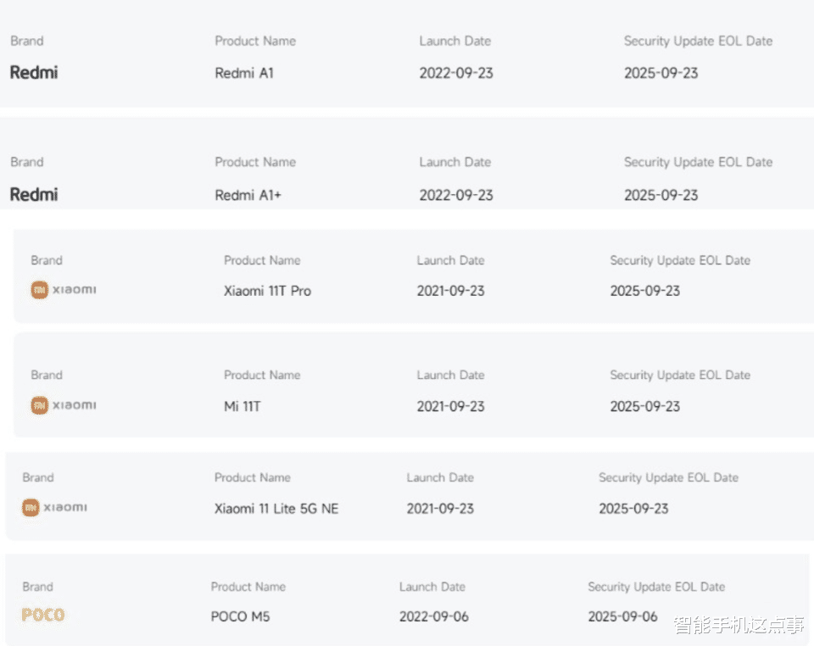Screen dimensions: 814x646
Task: Click Mi 11T security EOL date 2025-09-23
Action: pos(645,407)
